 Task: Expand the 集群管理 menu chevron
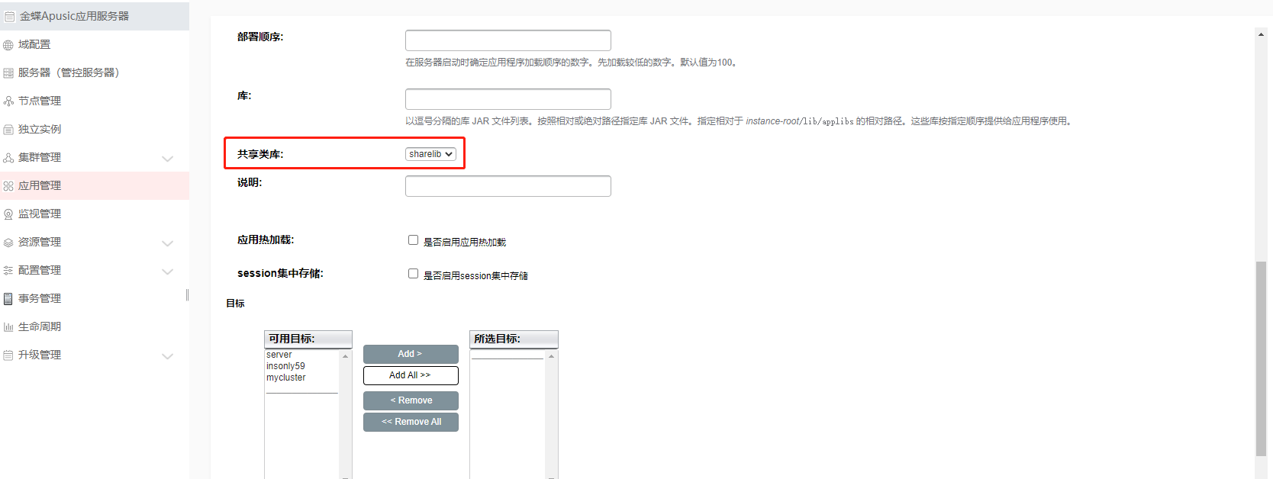click(168, 159)
